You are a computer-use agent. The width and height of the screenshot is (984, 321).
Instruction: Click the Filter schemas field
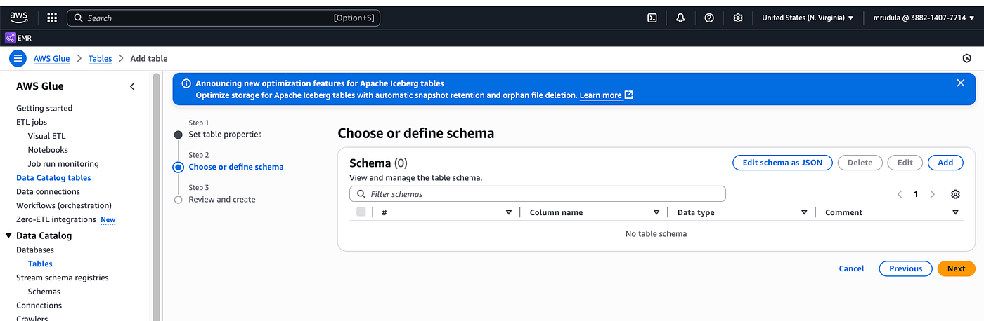pyautogui.click(x=538, y=193)
